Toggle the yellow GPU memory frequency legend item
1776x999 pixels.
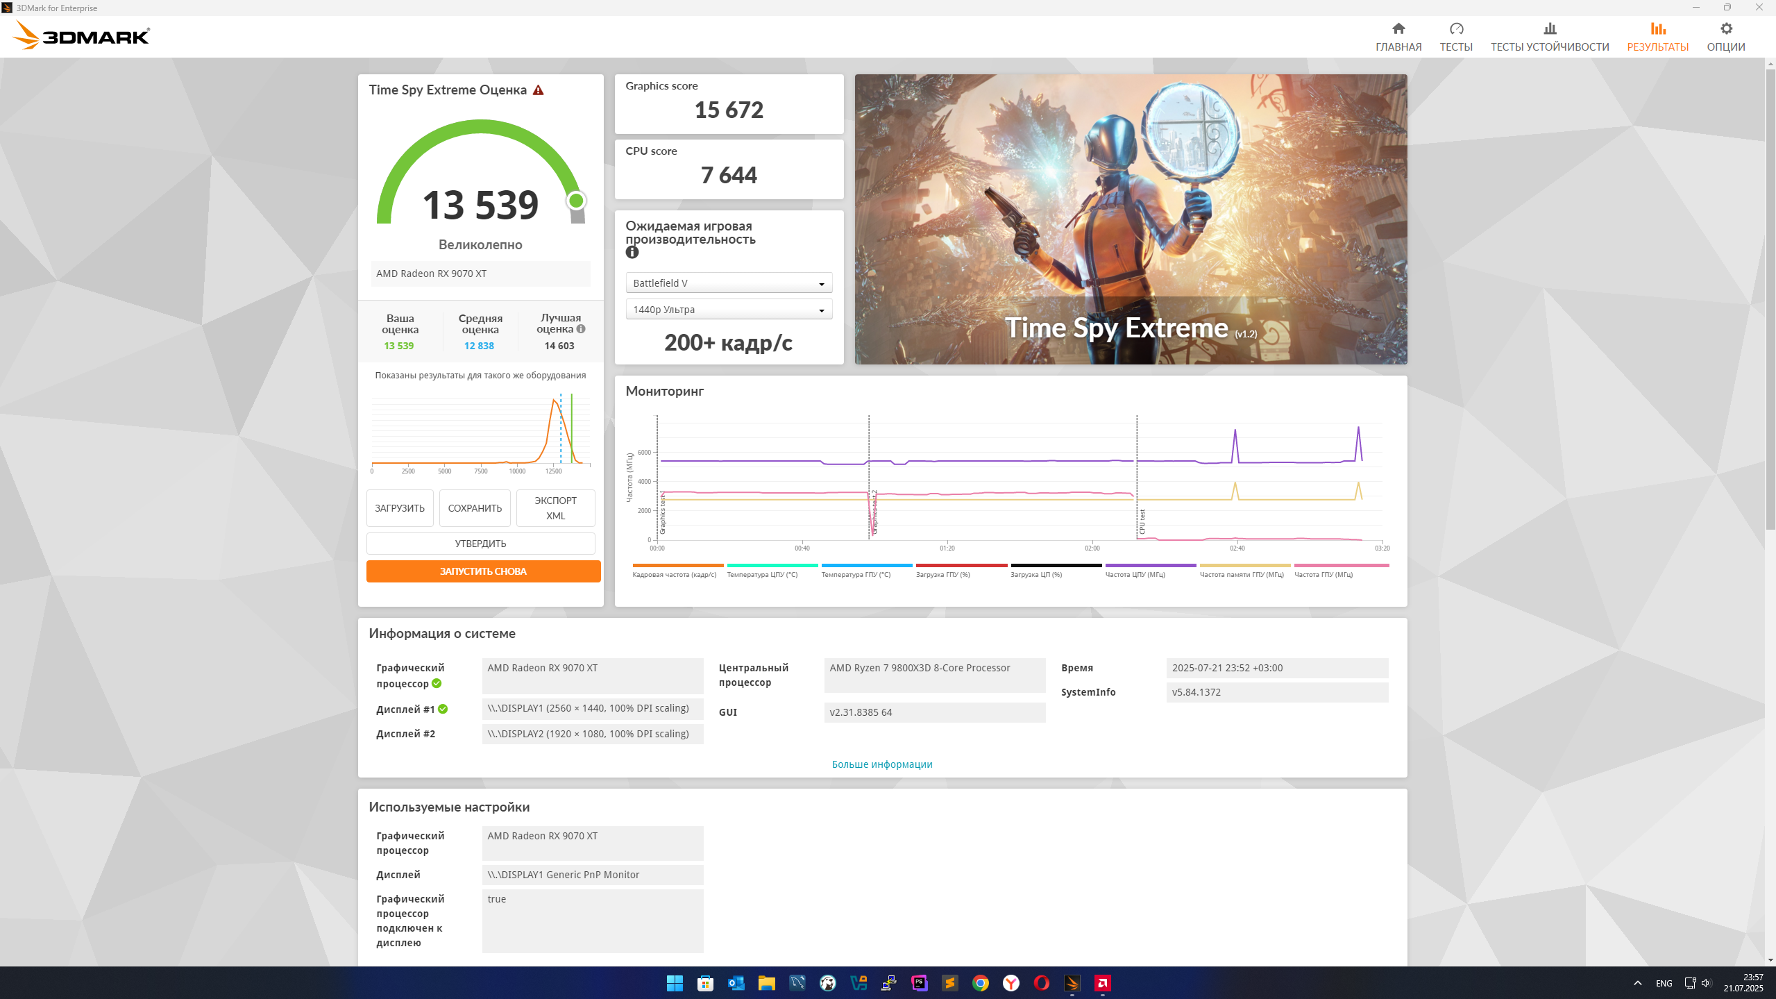(1244, 570)
